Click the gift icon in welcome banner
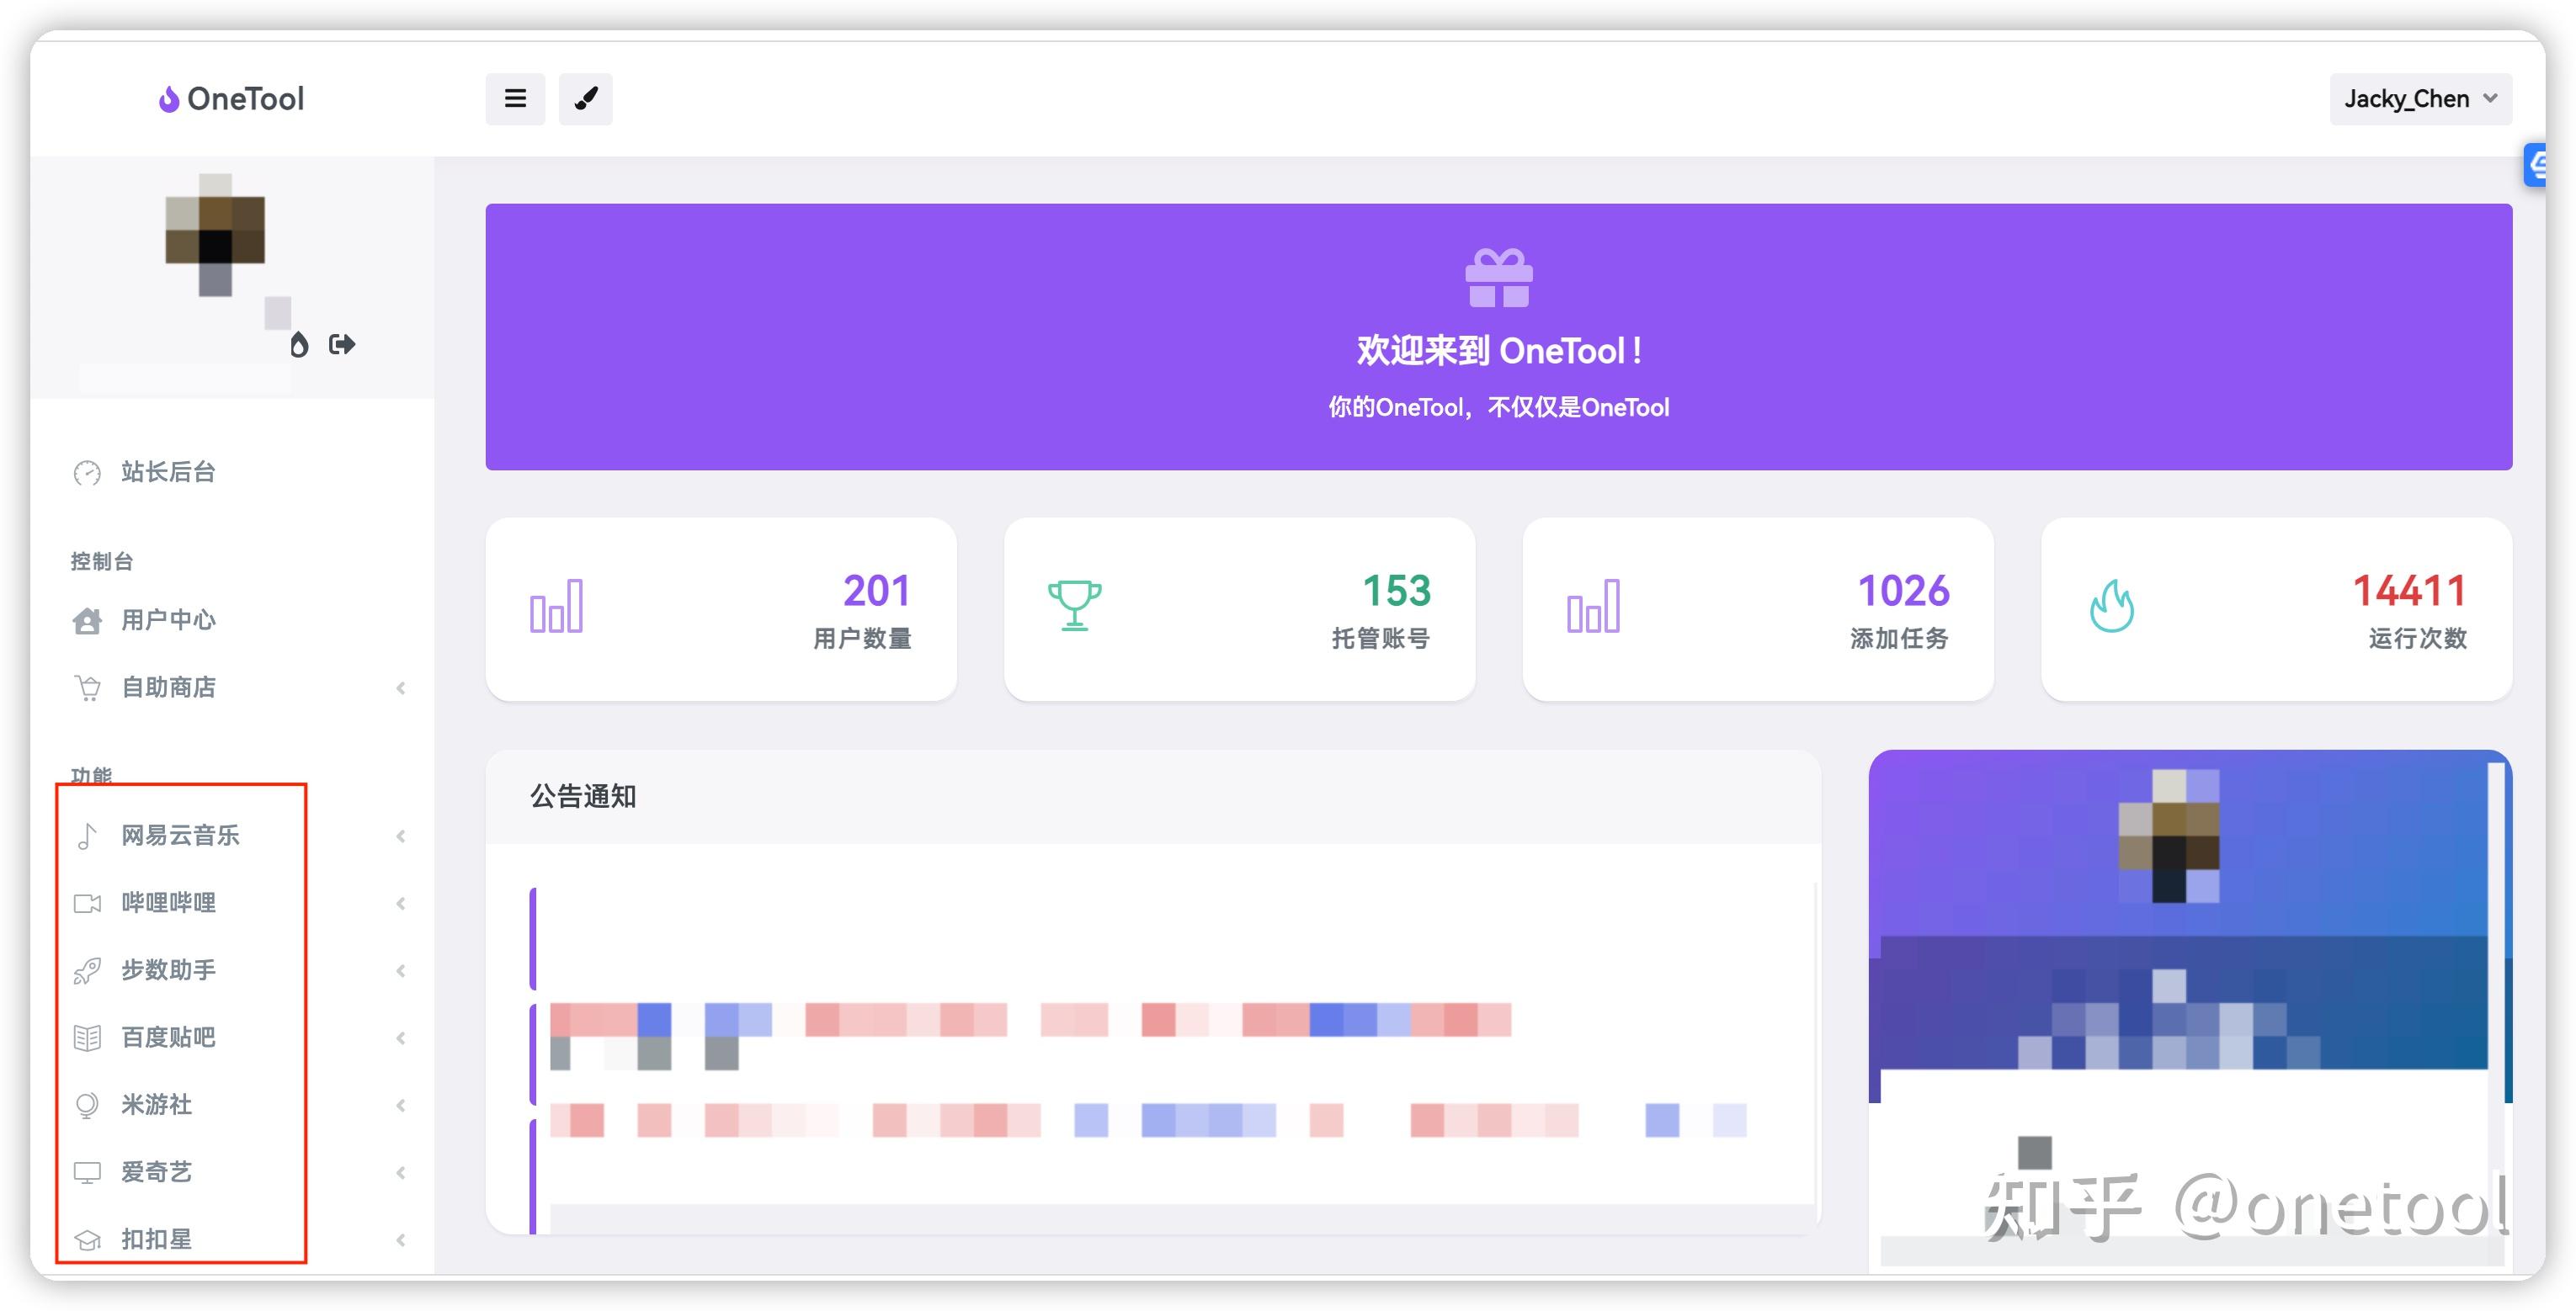 tap(1498, 278)
